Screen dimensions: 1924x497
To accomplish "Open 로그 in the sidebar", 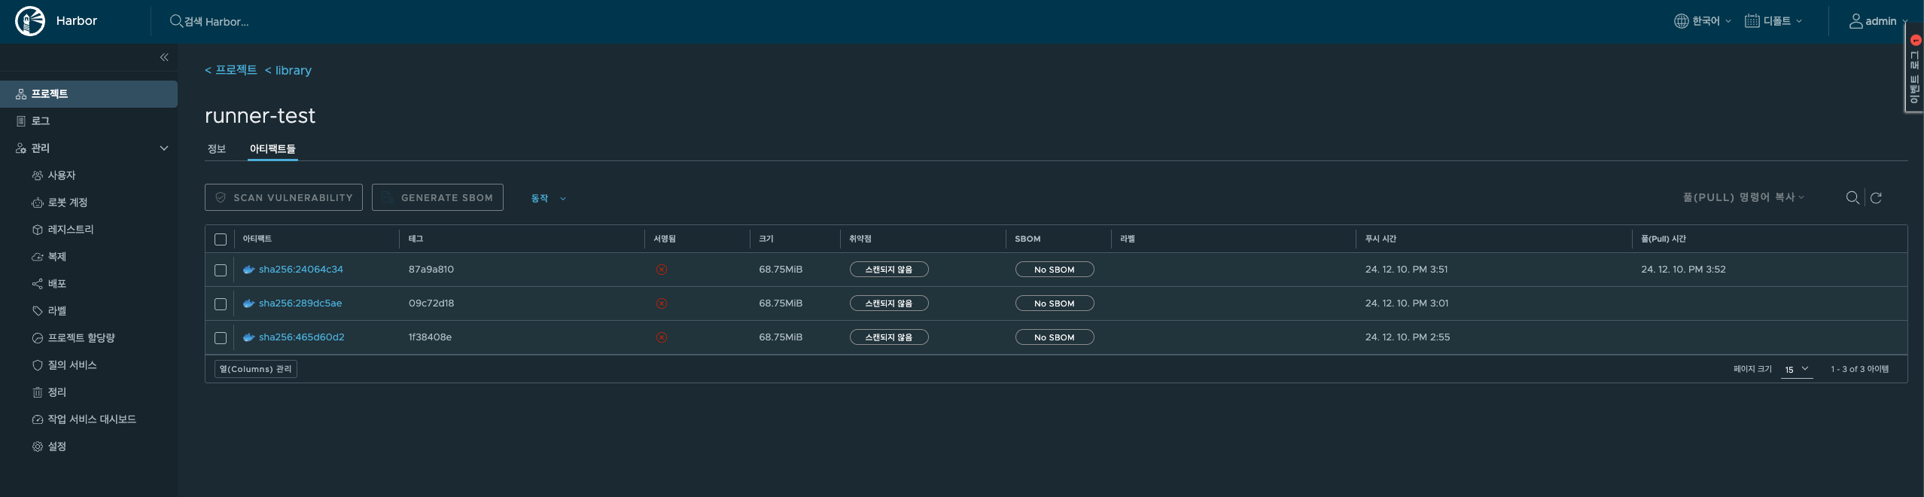I will 89,121.
